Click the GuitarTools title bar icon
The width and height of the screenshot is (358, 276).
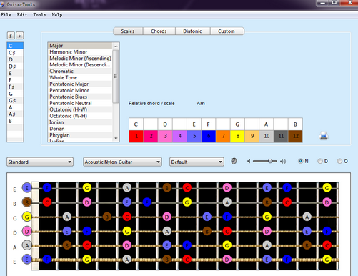point(2,4)
